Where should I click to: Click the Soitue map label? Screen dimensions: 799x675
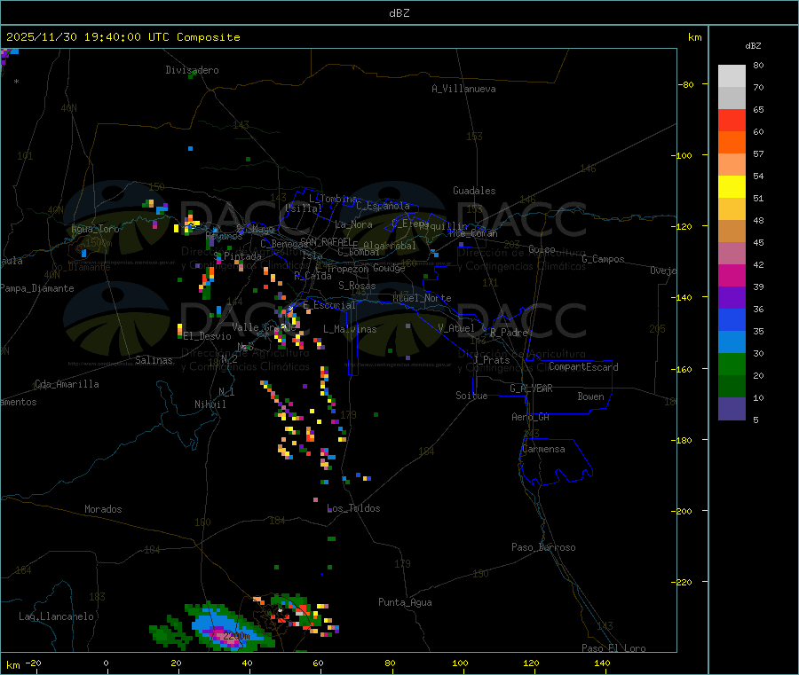(471, 396)
